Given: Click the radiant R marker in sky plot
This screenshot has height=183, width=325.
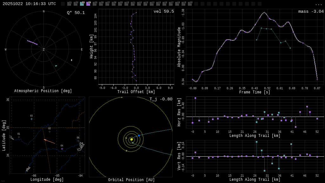Looking at the screenshot, I should (x=71, y=60).
